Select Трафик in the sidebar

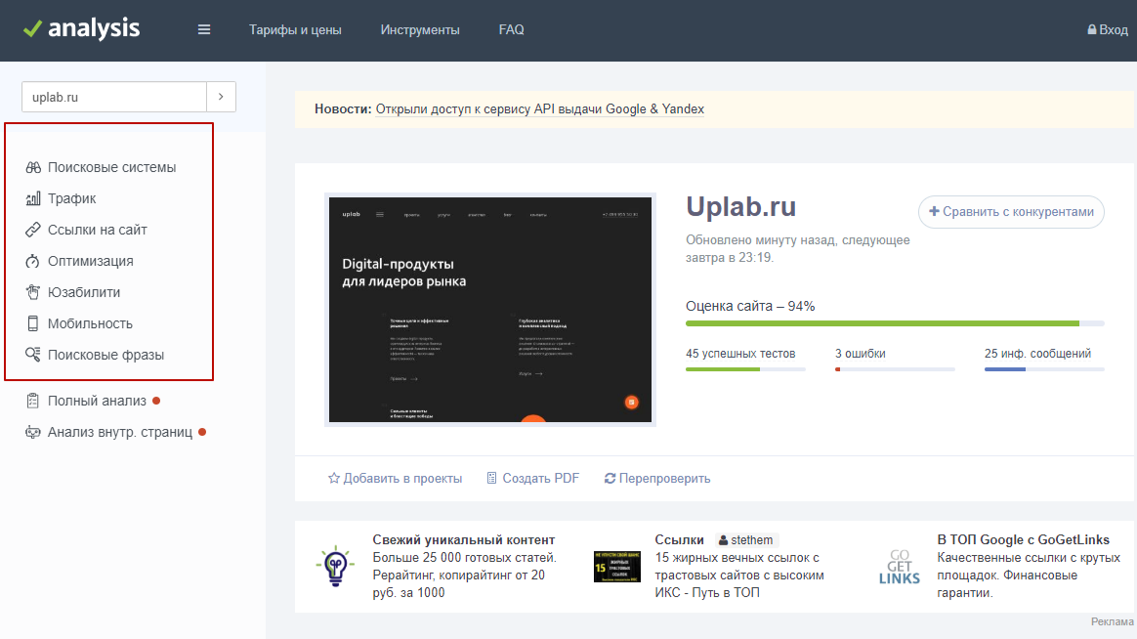click(71, 198)
